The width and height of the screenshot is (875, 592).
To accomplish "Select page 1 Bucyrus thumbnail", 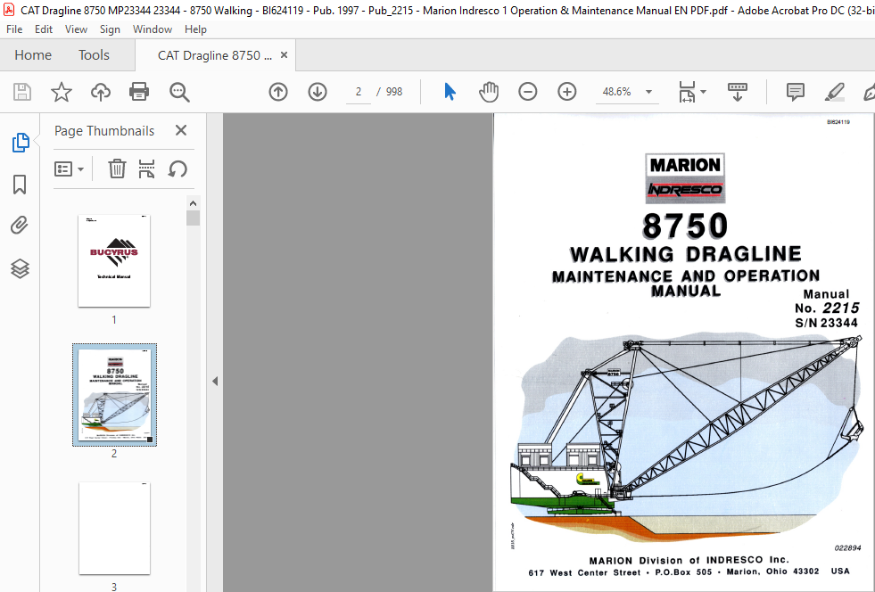I will [x=114, y=260].
